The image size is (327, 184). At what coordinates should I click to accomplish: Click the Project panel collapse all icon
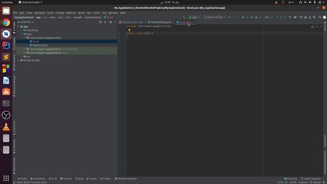(x=105, y=22)
